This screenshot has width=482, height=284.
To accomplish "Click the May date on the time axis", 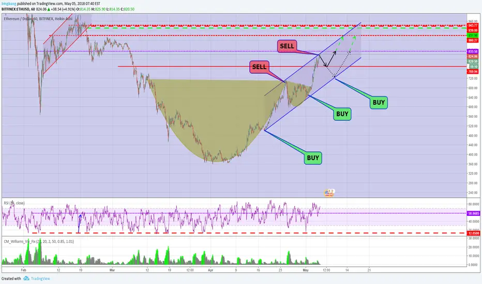I will (x=306, y=270).
